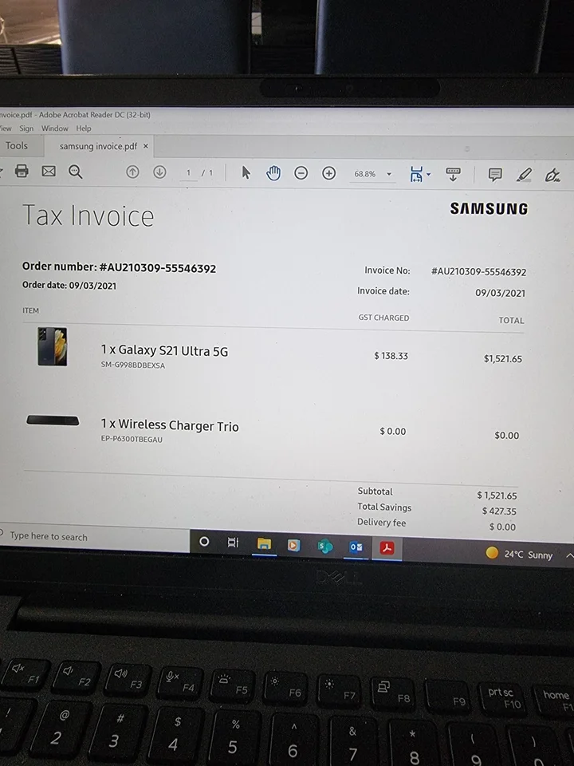Screen dimensions: 574x766
Task: Click the Invoice No #AU210309-55546392 value
Action: [479, 271]
